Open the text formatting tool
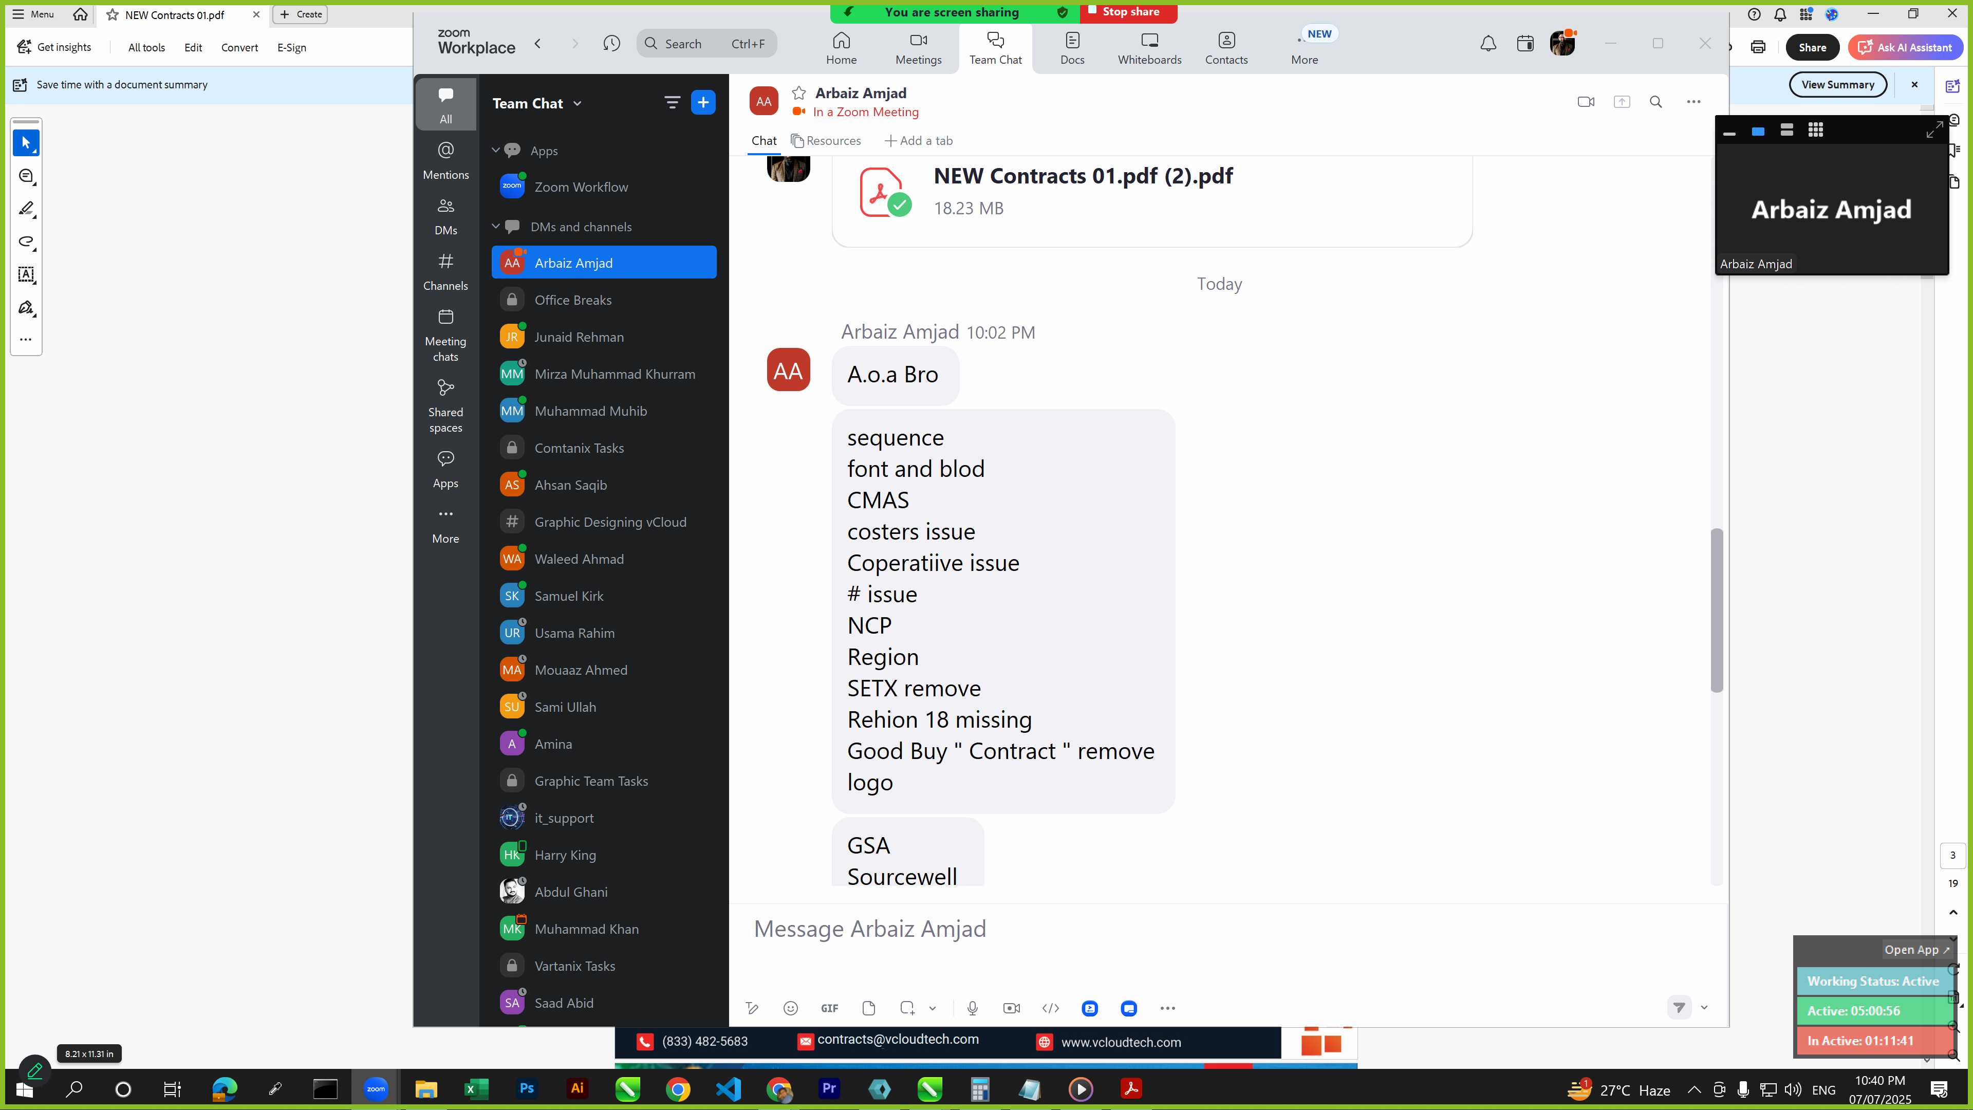The width and height of the screenshot is (1973, 1110). 752,1008
